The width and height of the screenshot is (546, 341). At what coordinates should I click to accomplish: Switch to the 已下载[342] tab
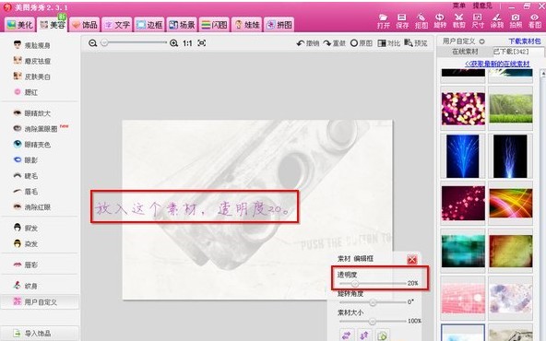point(511,52)
